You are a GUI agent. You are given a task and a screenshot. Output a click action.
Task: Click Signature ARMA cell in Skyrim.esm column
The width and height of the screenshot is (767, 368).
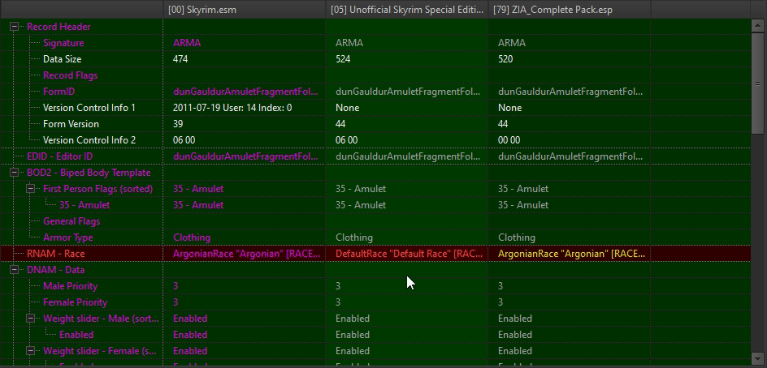coord(187,43)
